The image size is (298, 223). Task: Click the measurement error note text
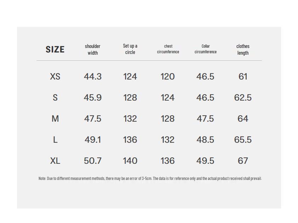pos(150,179)
